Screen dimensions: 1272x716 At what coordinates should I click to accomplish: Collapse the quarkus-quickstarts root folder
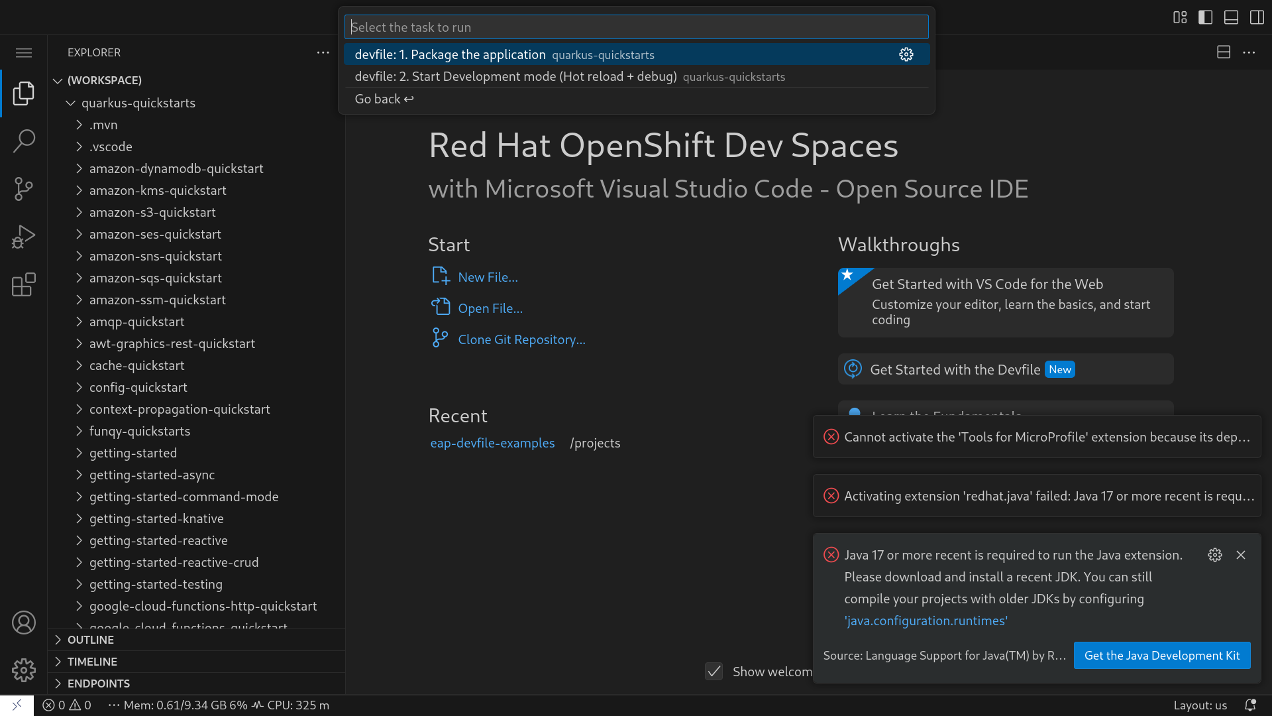[138, 103]
